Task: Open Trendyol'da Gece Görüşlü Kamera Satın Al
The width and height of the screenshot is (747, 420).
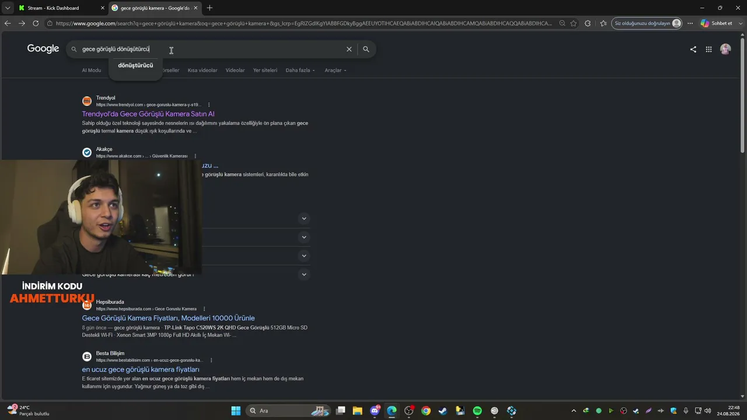Action: pyautogui.click(x=148, y=114)
